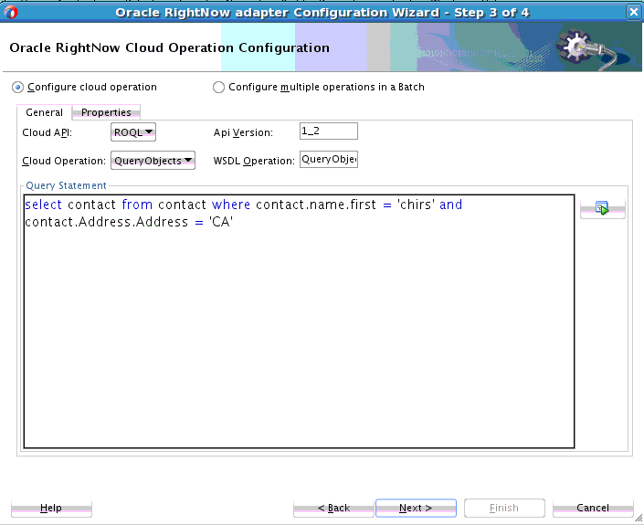Go back with the Back button

point(333,509)
